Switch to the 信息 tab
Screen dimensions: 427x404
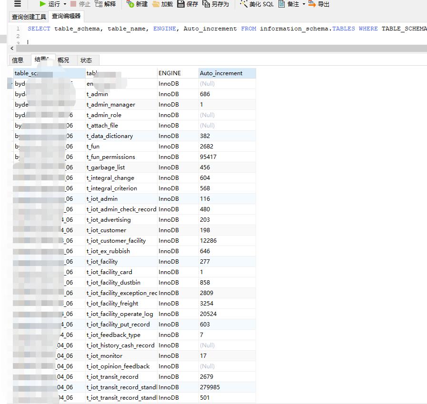pyautogui.click(x=19, y=60)
